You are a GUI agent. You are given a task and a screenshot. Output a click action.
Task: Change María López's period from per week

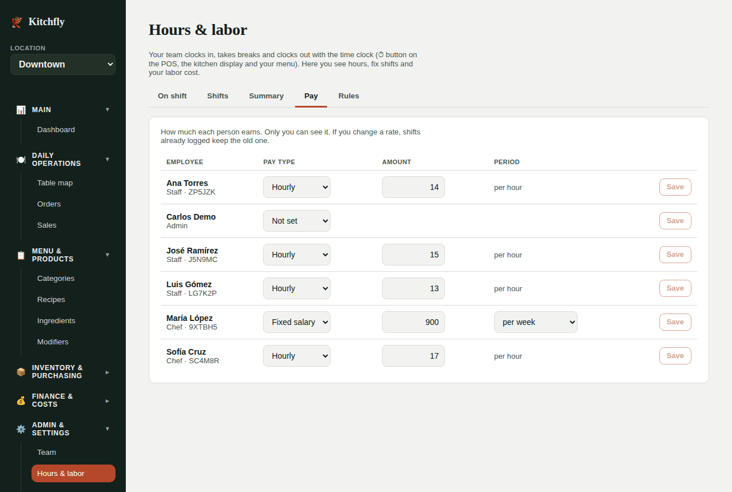[x=536, y=322]
